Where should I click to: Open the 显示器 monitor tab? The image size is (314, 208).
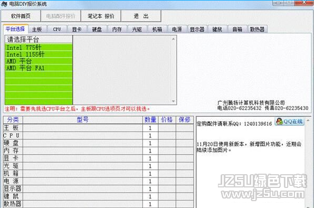(x=197, y=29)
